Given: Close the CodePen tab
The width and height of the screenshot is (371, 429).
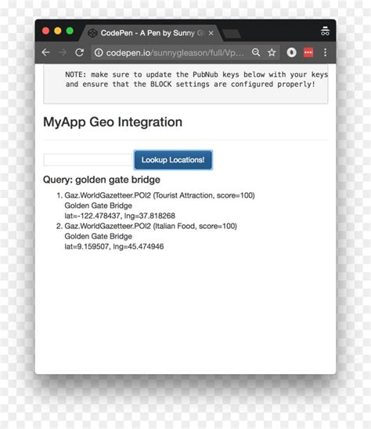Looking at the screenshot, I should 211,33.
